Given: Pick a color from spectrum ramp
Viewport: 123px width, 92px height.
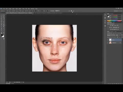Looking at the screenshot, I should coord(114,21).
